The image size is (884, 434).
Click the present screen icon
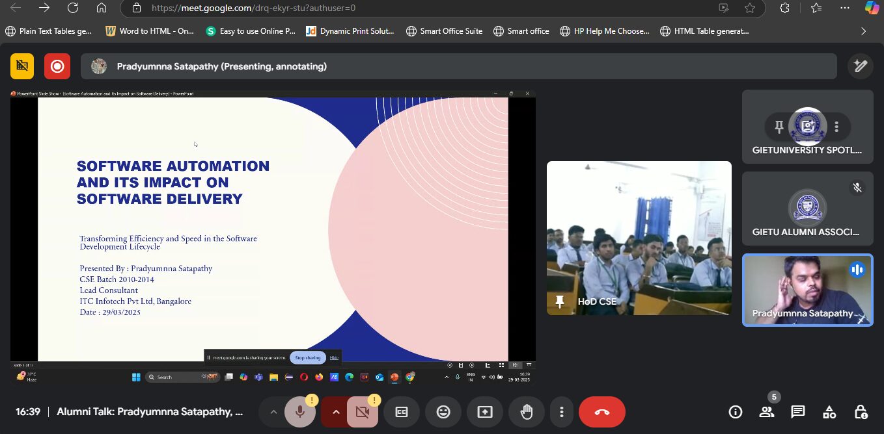click(485, 412)
